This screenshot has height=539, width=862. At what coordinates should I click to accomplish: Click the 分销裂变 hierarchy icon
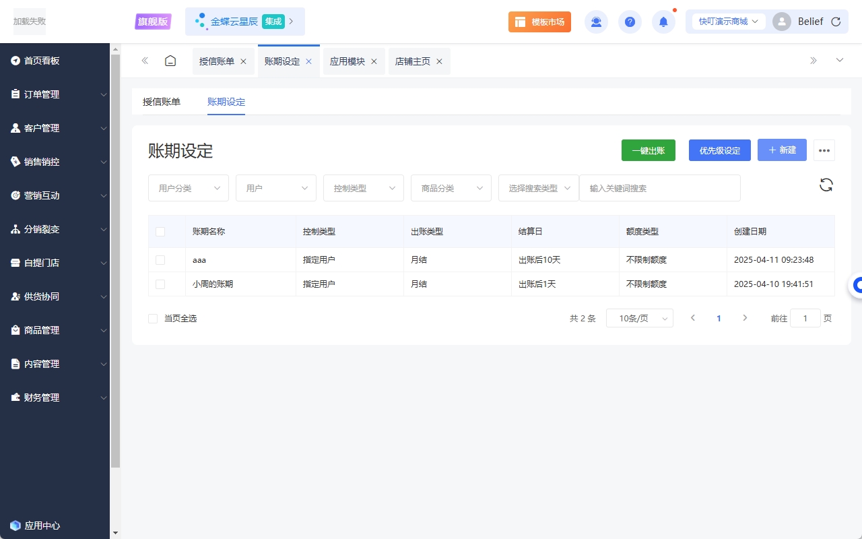[15, 229]
